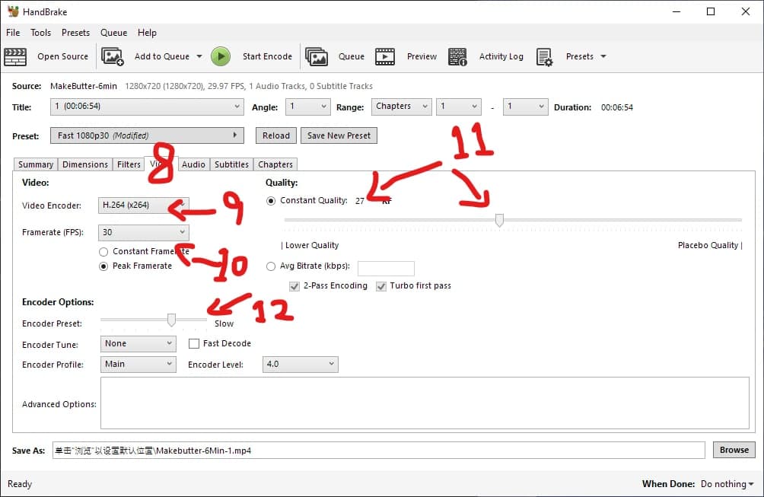Click the Save As file path field
Viewport: 764px width, 497px height.
(x=378, y=451)
